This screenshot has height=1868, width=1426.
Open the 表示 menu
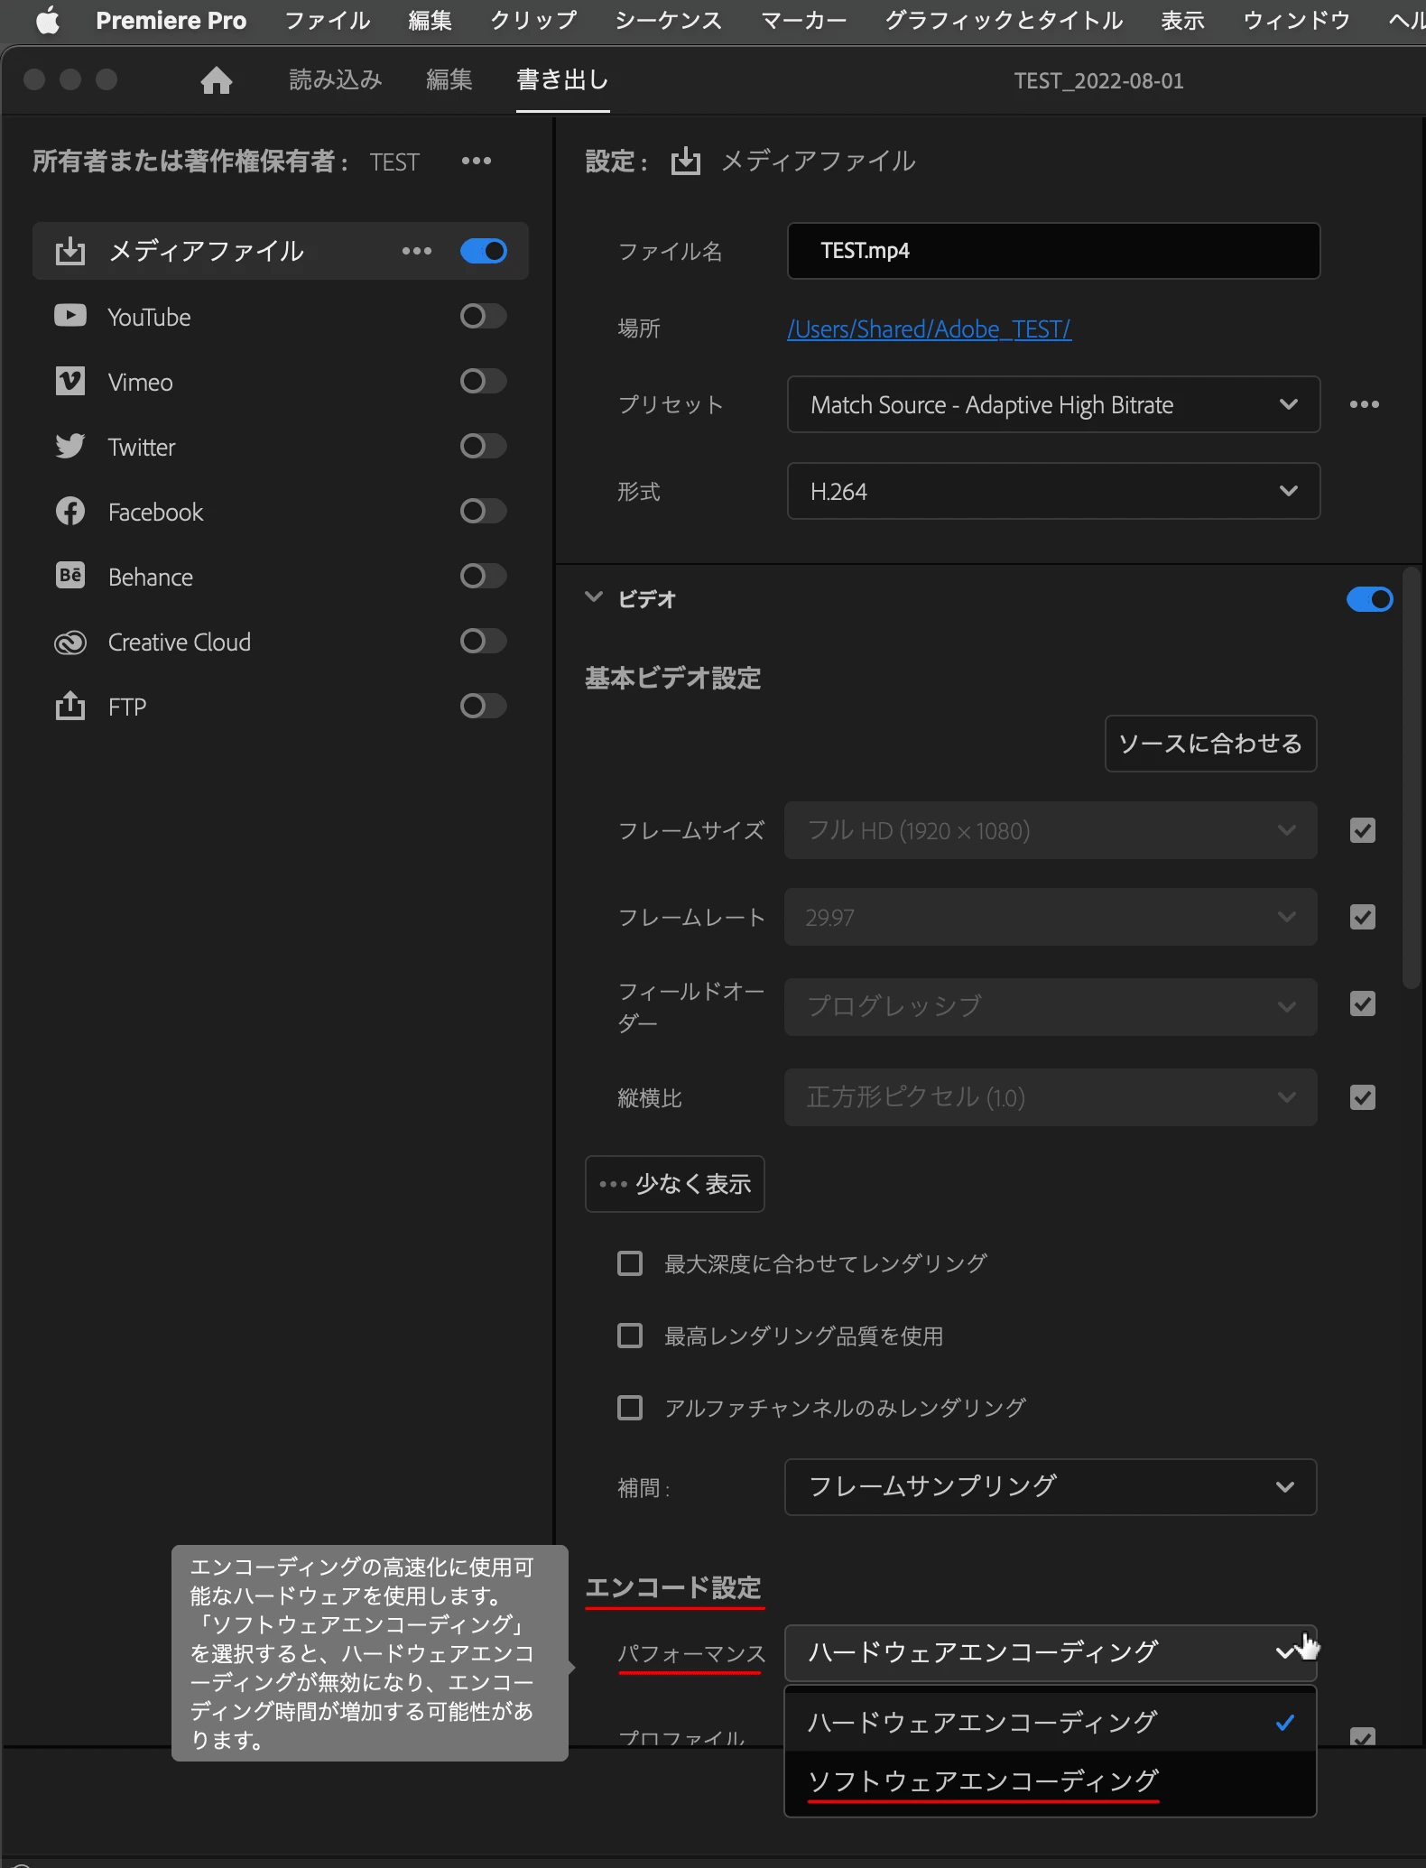click(x=1183, y=20)
